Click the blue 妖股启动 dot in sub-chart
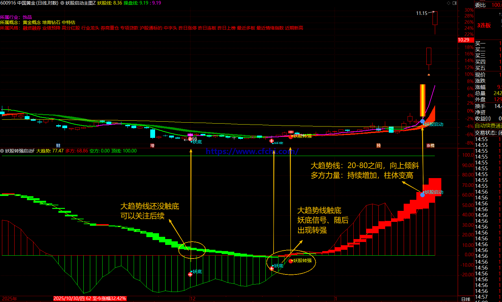Viewport: 502px width, 302px height. click(422, 195)
